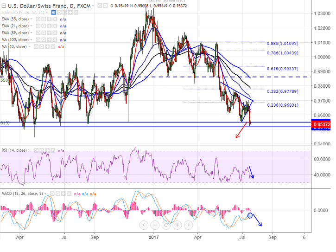Click the plus icon beside EMA (55, close)
This screenshot has width=336, height=252.
49,19
